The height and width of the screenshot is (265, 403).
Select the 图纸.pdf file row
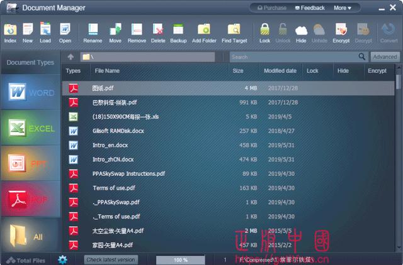[x=228, y=88]
